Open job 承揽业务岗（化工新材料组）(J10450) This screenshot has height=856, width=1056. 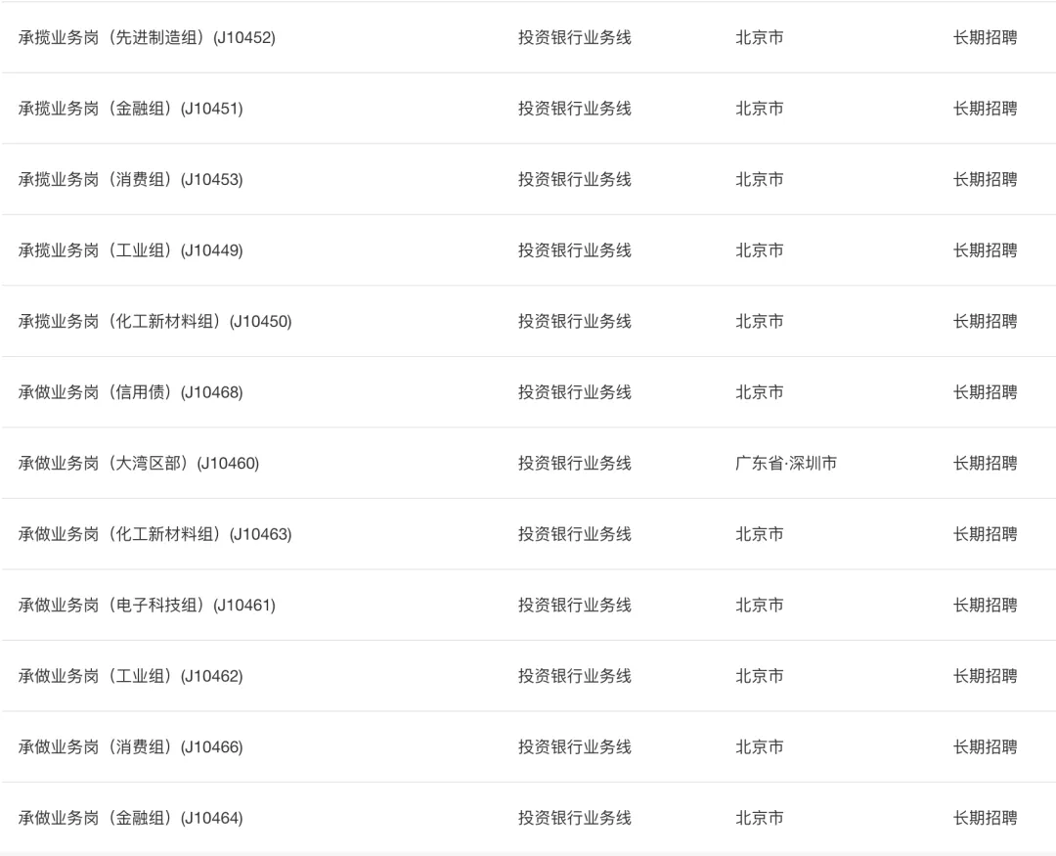[154, 322]
